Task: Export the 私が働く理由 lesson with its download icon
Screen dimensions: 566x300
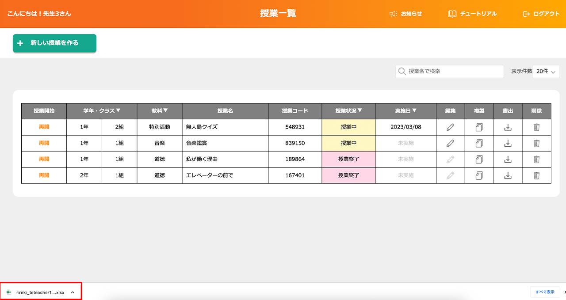Action: pyautogui.click(x=508, y=159)
